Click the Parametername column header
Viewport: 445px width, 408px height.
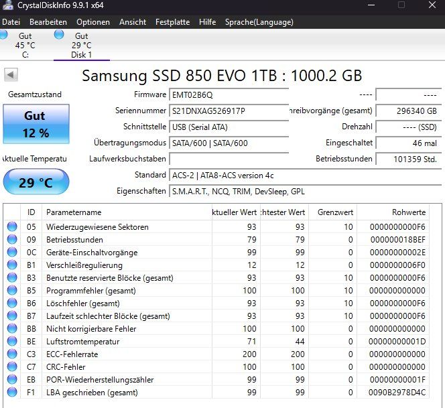click(127, 212)
